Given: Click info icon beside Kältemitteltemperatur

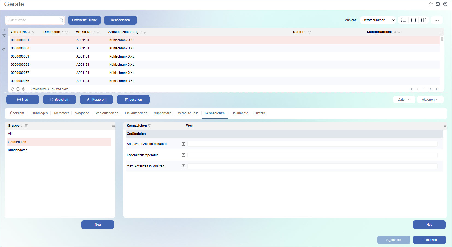Looking at the screenshot, I should point(184,155).
